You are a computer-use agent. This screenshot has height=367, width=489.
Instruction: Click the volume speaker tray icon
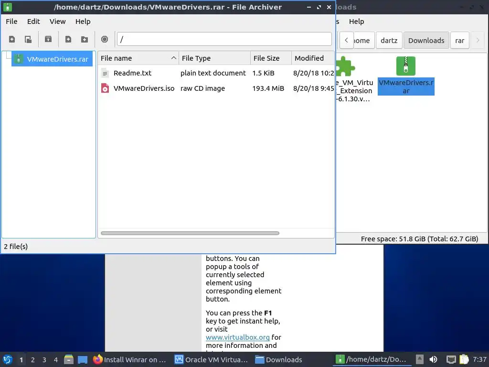[433, 359]
